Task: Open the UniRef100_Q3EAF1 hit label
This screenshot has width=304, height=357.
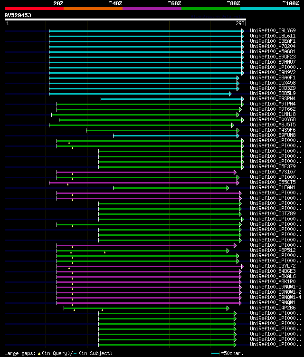Action: pos(273,41)
